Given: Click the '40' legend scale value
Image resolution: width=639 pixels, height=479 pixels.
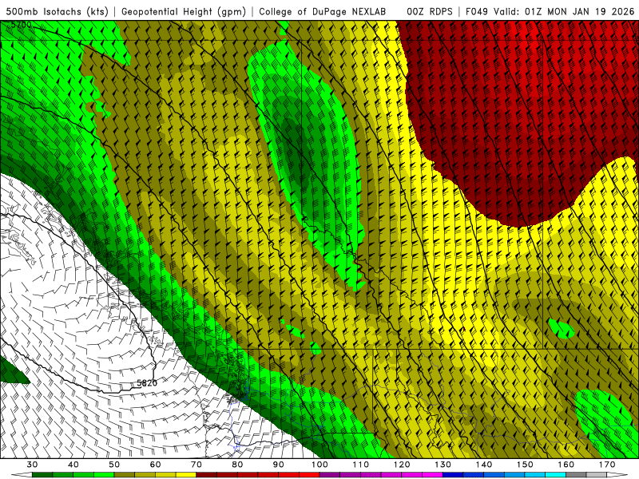Looking at the screenshot, I should 73,465.
